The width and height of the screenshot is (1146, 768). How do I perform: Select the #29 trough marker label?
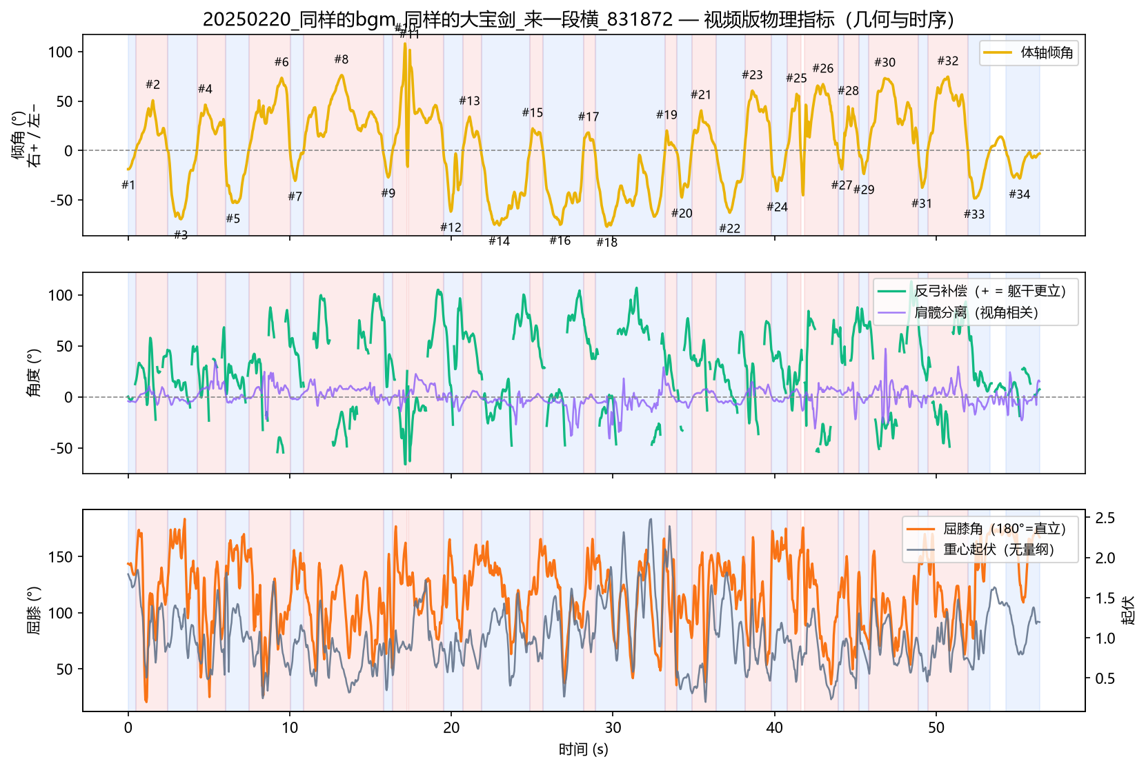pos(864,189)
